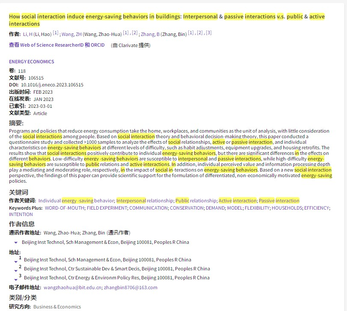
Task: Click the HOUSEHOLDS Keywords Plus term
Action: [x=287, y=208]
